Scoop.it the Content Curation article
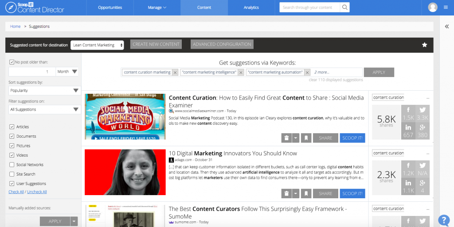 [352, 138]
